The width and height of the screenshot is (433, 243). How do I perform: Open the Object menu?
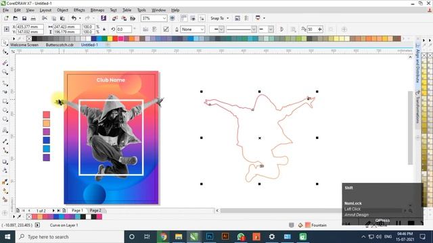(62, 10)
